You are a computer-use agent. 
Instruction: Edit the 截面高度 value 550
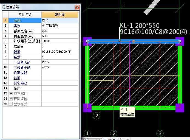pos(60,36)
